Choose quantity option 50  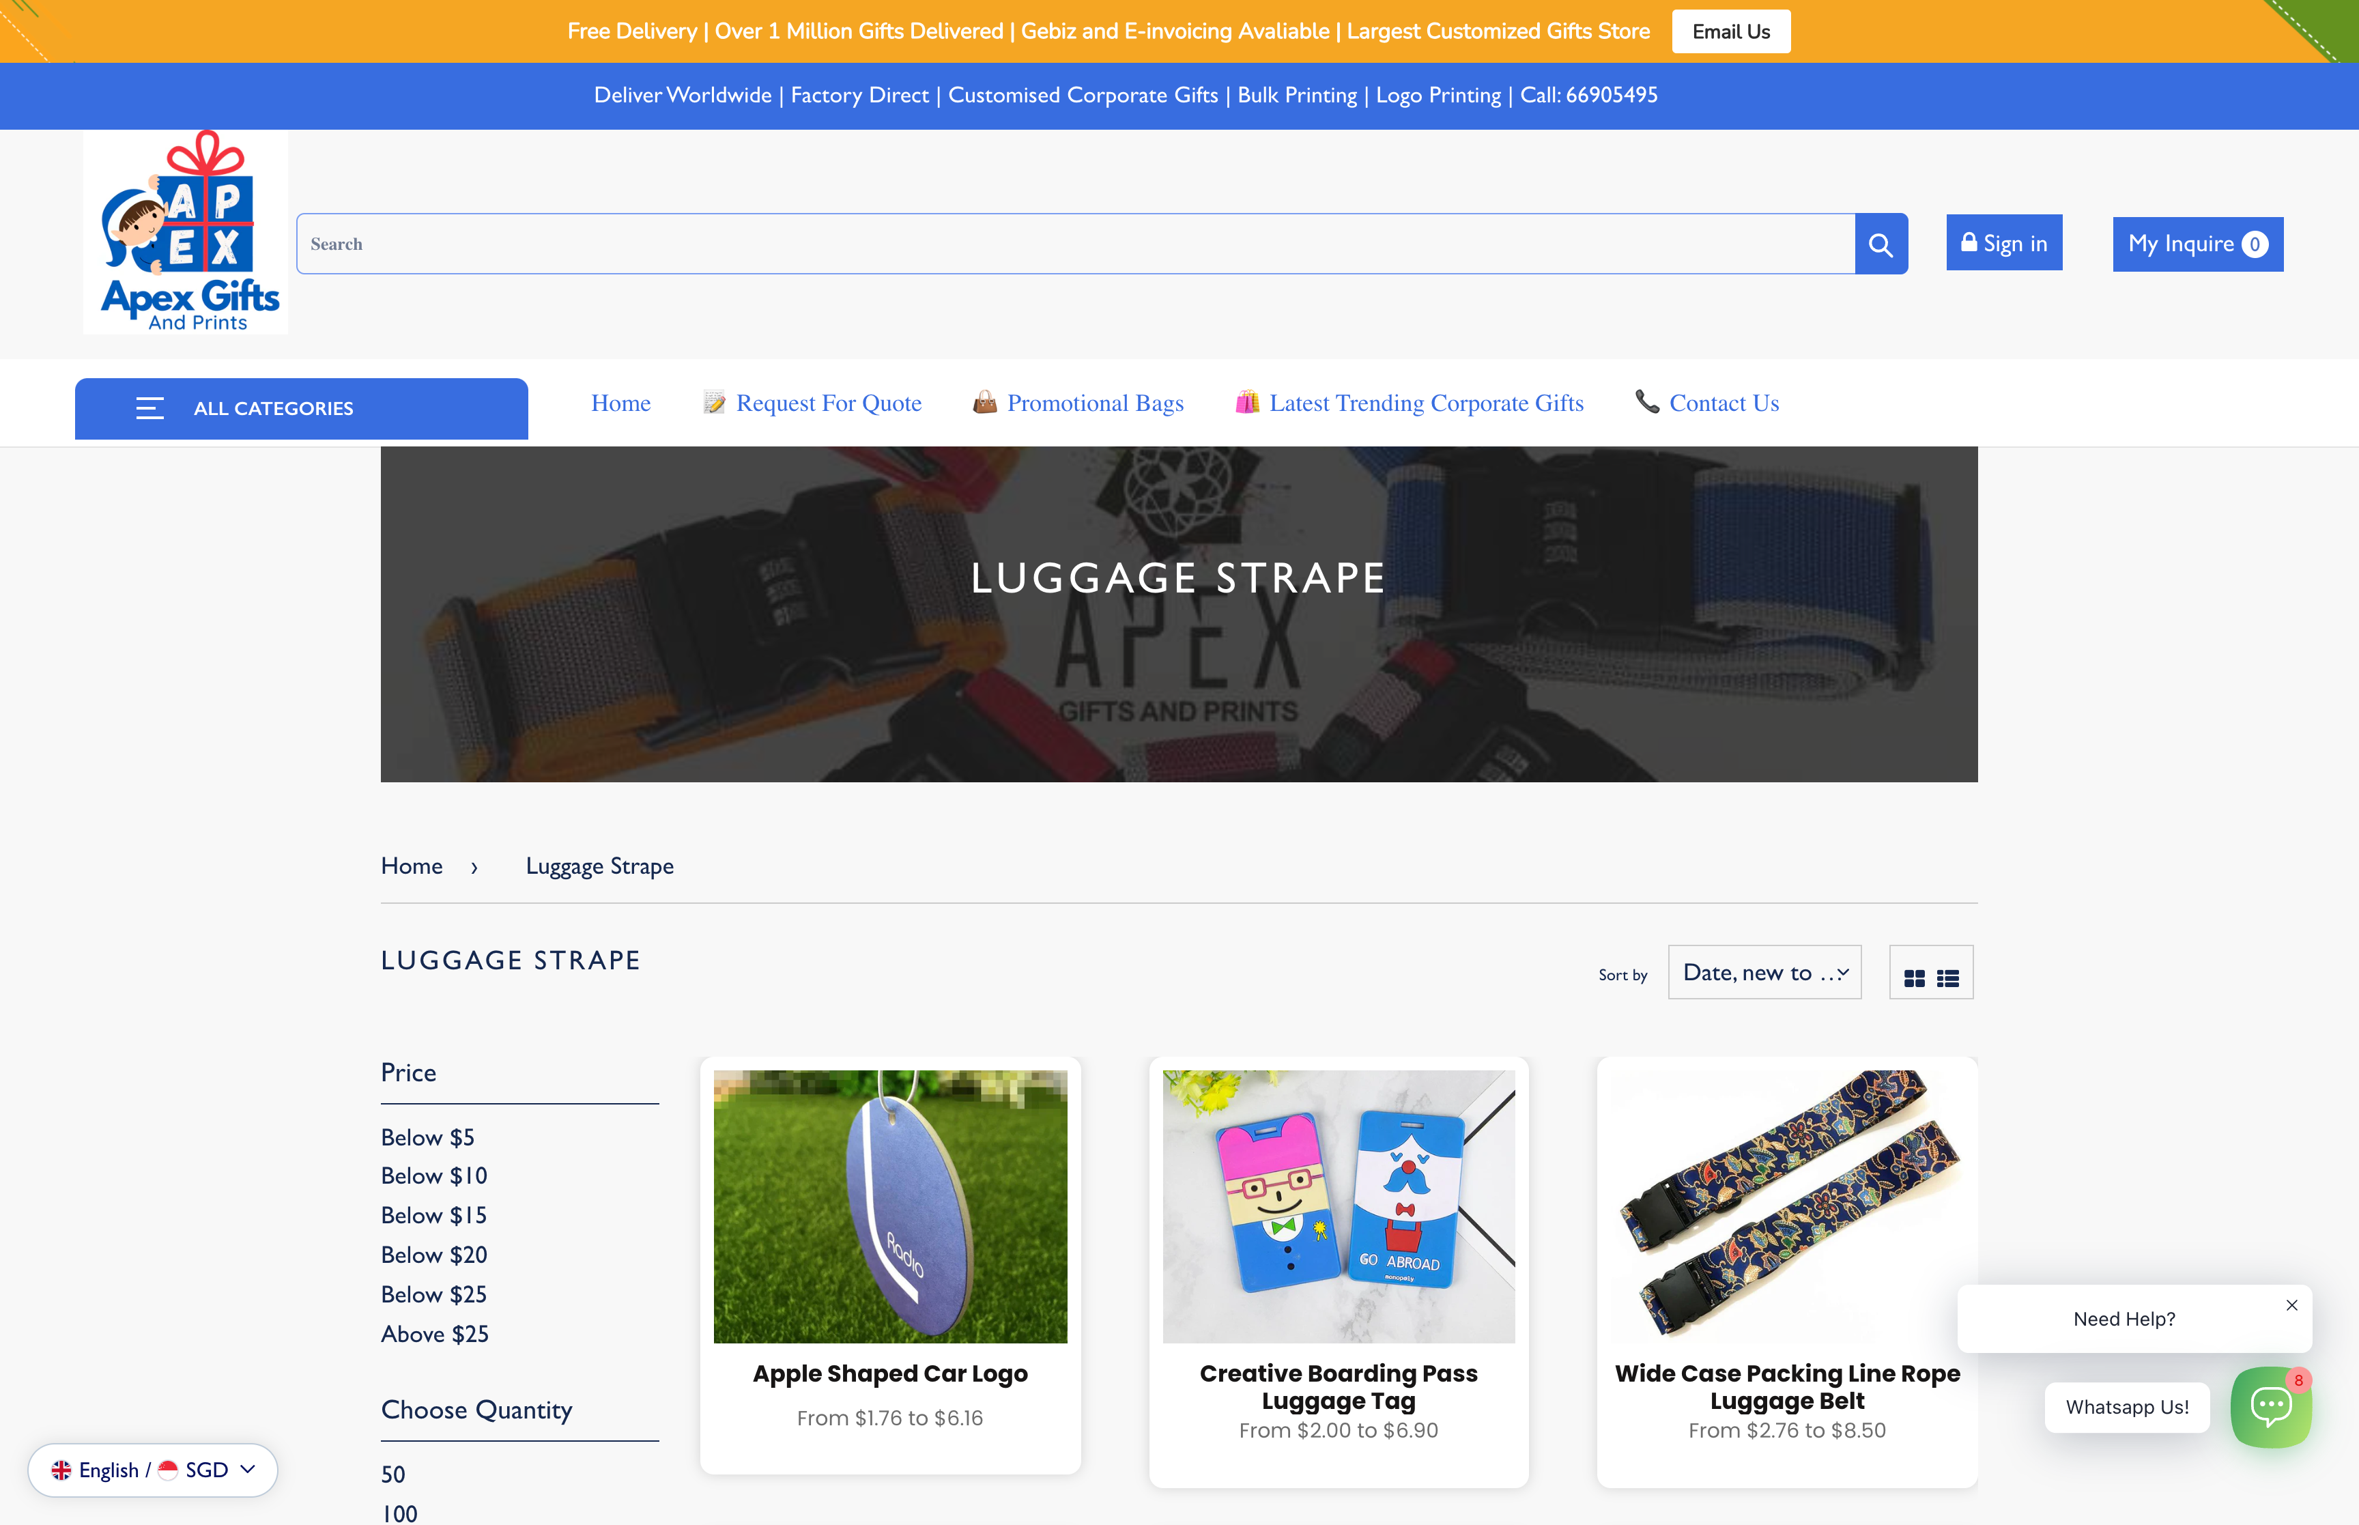coord(392,1474)
